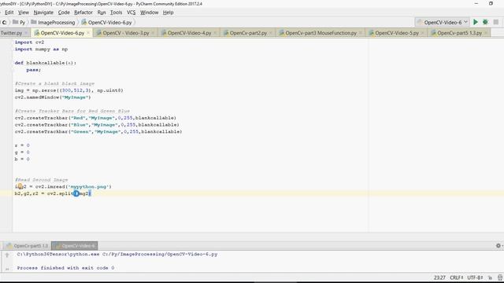Viewport: 504px width, 283px height.
Task: Click the OpenCV-Video-6.py path link in console
Action: [160, 254]
